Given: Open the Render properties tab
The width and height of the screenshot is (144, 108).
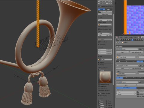Looking at the screenshot, I should (x=121, y=40).
